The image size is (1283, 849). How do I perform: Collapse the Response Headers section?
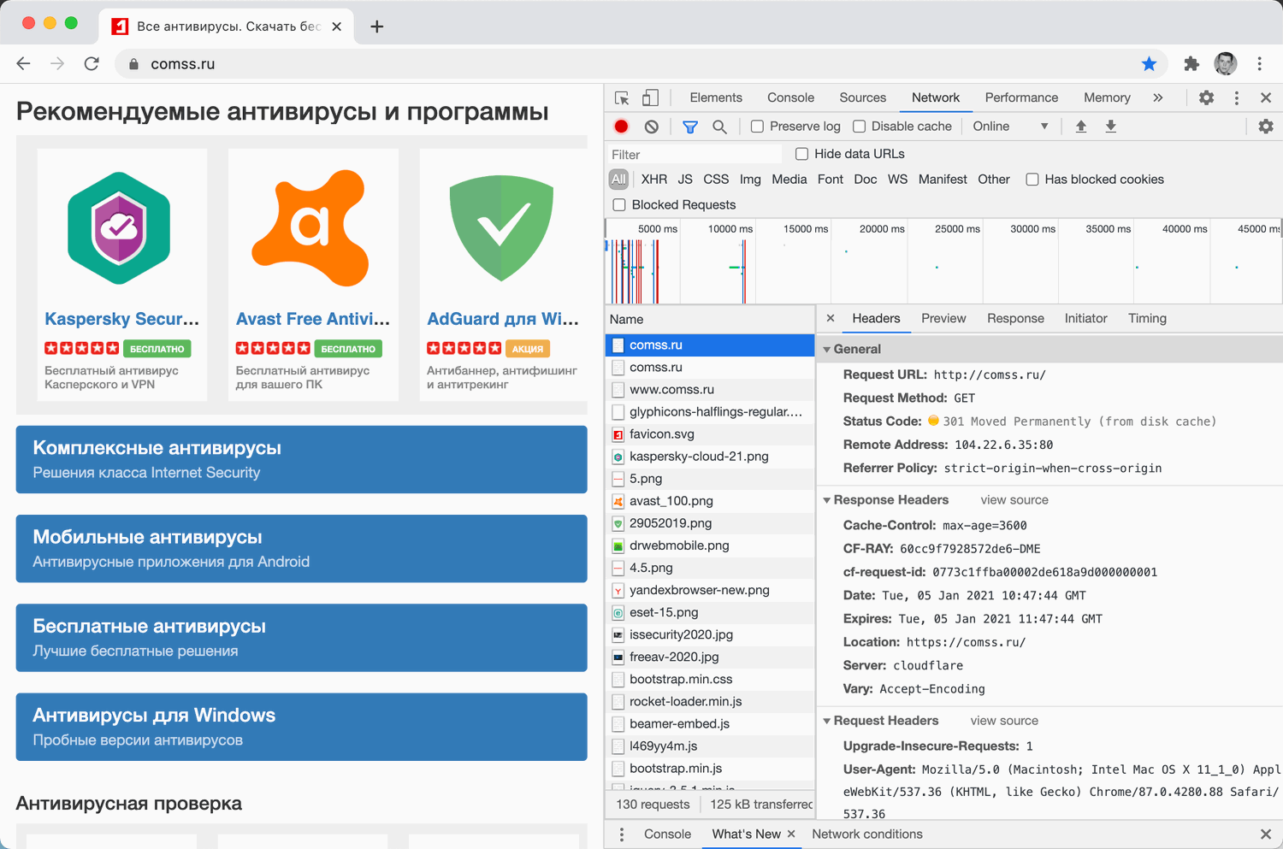(x=827, y=500)
